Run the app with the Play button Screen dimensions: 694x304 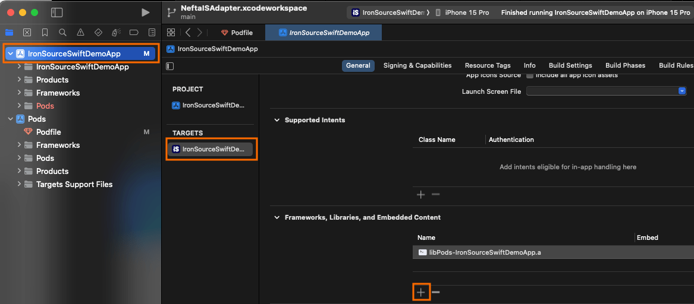(145, 13)
